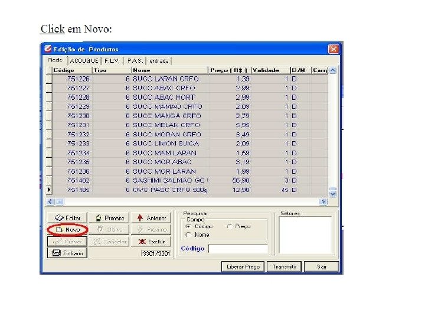The height and width of the screenshot is (319, 425).
Task: Click the Cancelar button
Action: click(x=109, y=242)
